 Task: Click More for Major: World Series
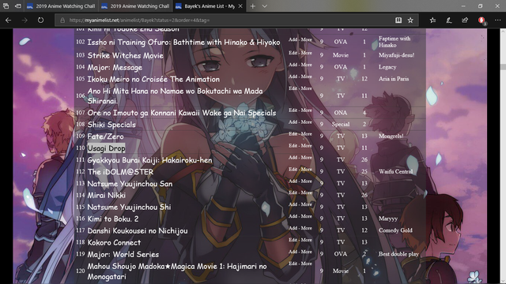tap(306, 252)
